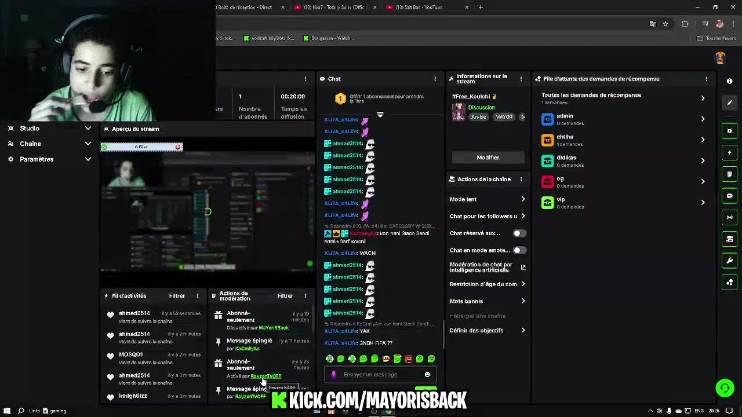Viewport: 742px width, 417px height.
Task: Toggle Chat réservé aux abonnés switch
Action: click(519, 233)
